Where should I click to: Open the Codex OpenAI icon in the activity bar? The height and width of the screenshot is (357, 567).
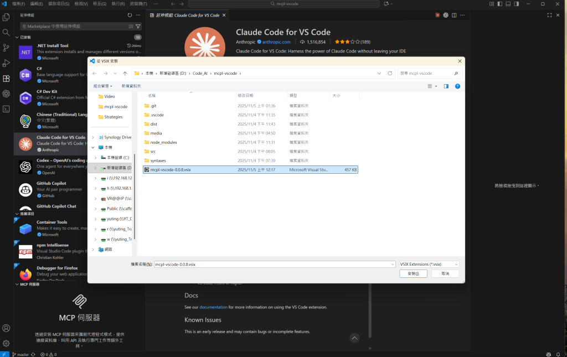point(6,94)
